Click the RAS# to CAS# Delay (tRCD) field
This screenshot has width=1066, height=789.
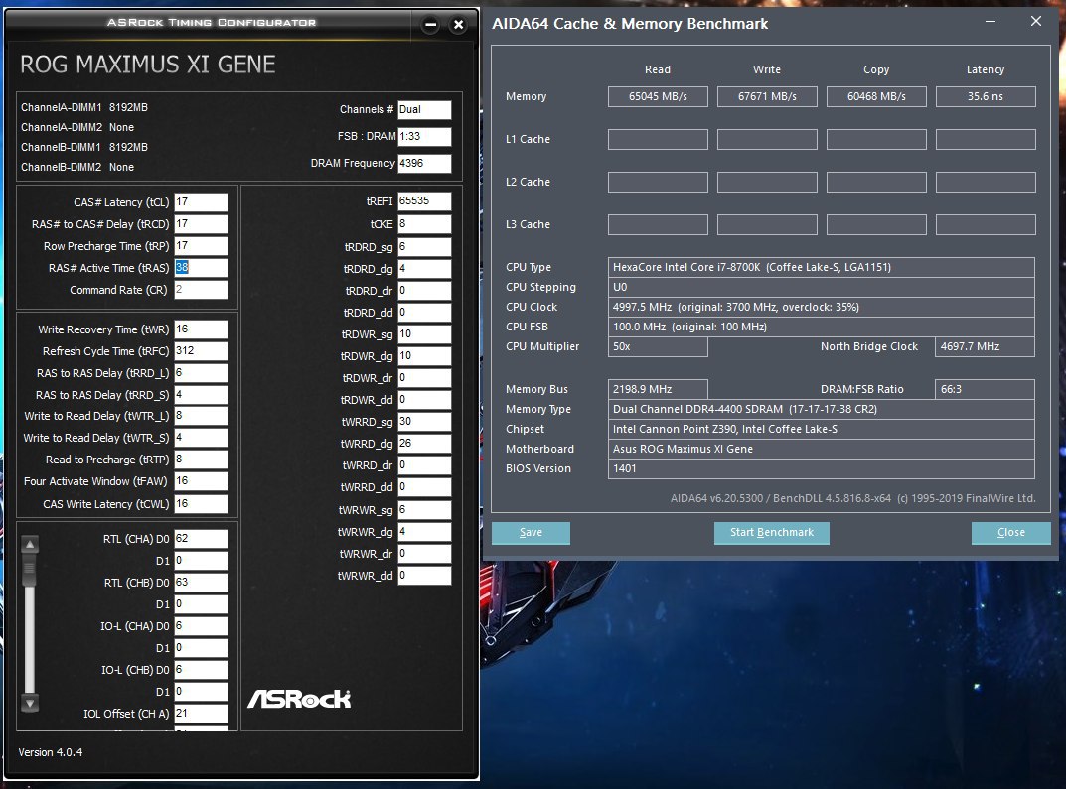click(201, 224)
